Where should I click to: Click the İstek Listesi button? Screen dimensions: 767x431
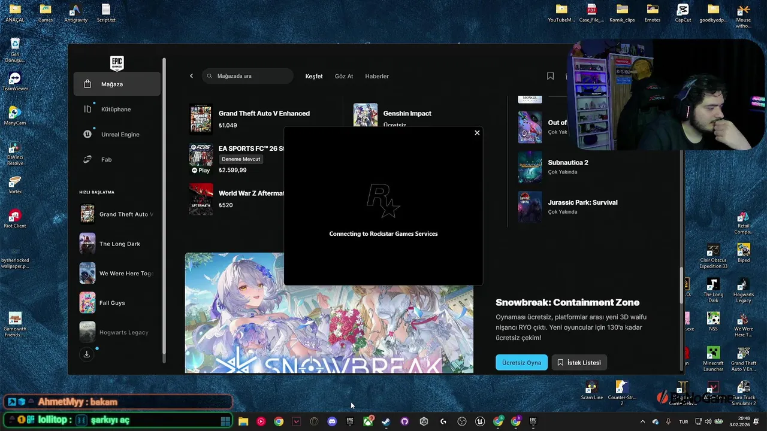click(579, 363)
